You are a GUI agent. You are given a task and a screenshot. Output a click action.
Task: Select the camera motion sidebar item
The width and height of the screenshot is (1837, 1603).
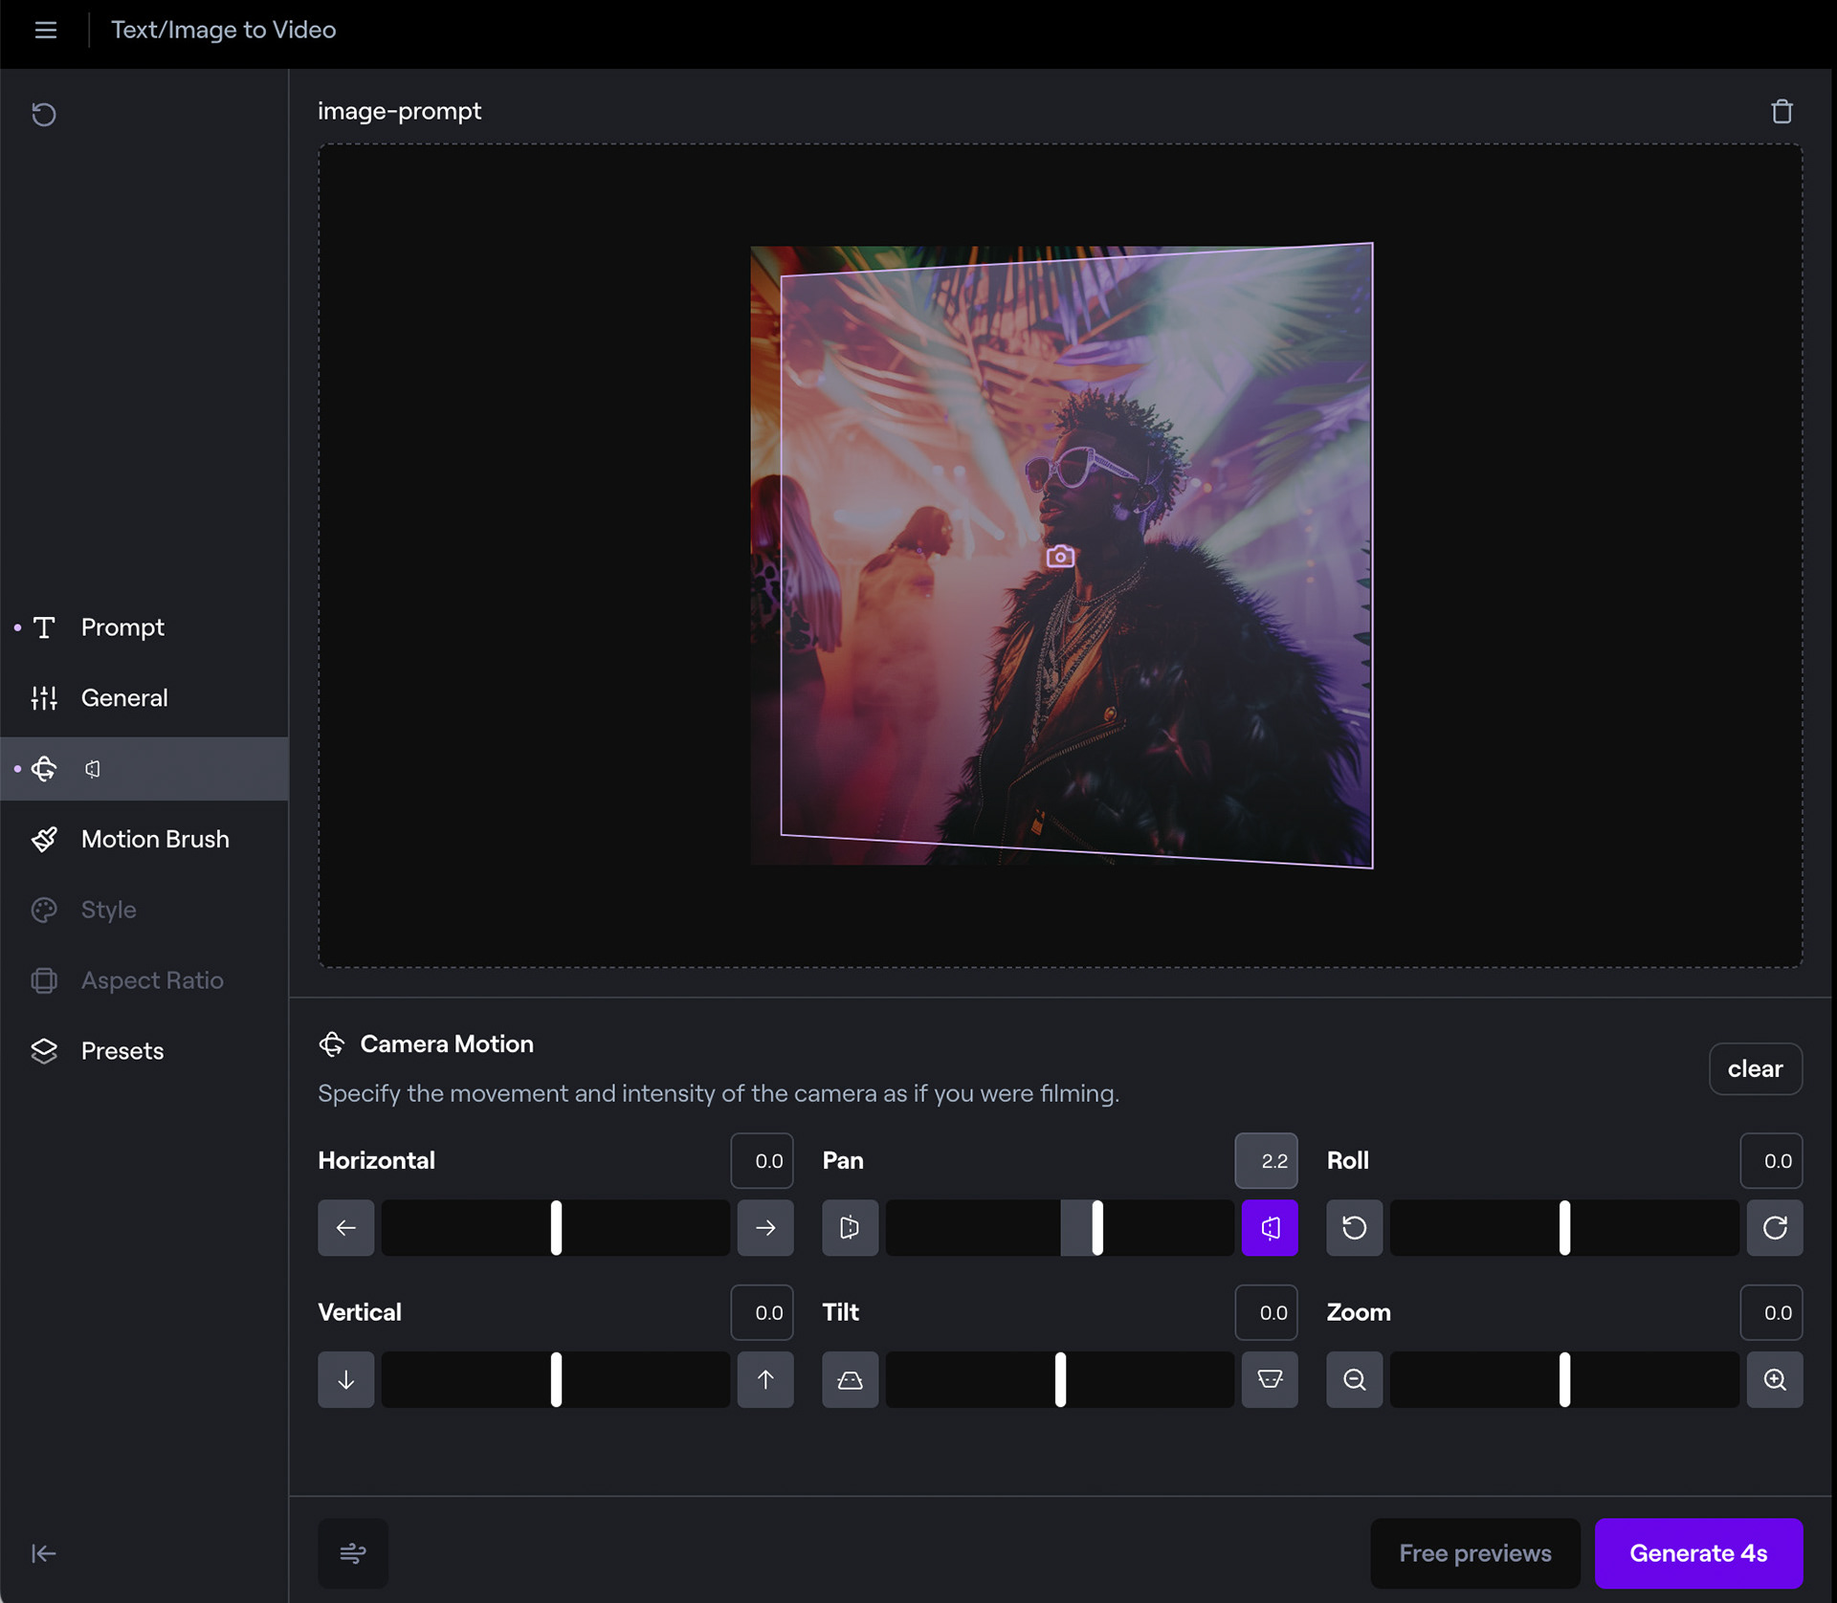(144, 768)
